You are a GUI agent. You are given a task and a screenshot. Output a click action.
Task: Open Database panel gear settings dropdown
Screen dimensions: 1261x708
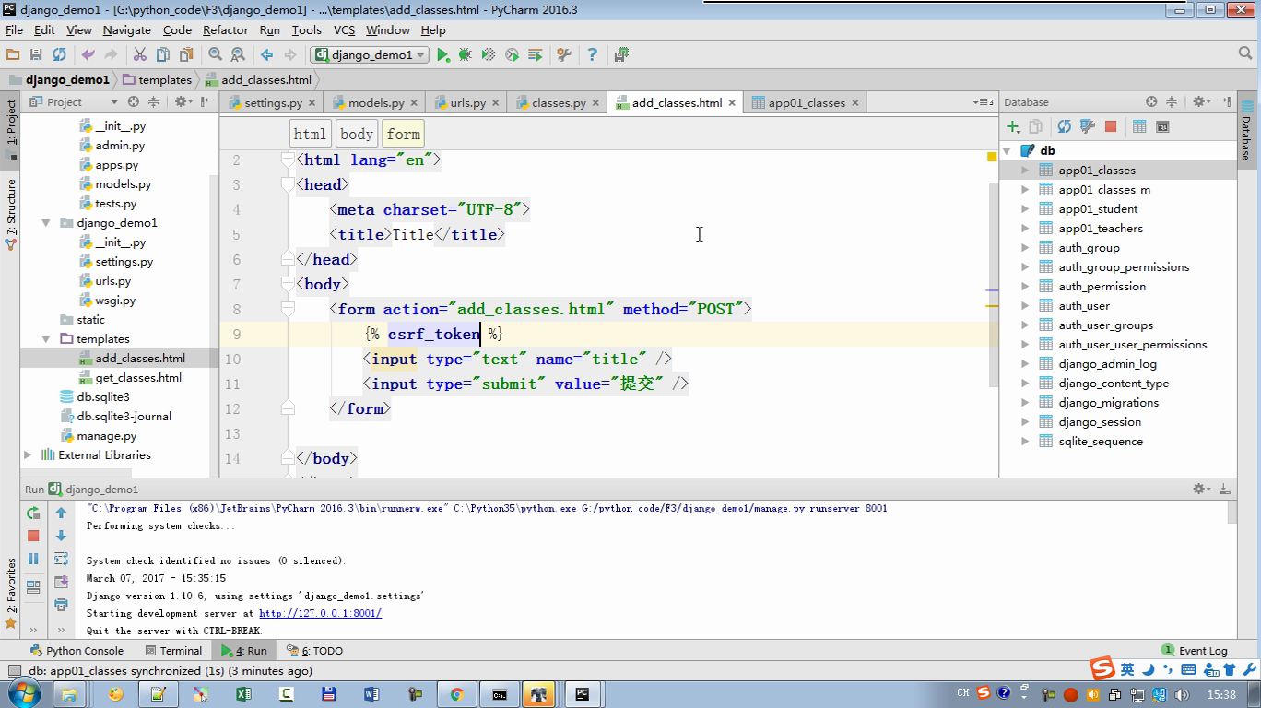(x=1200, y=102)
